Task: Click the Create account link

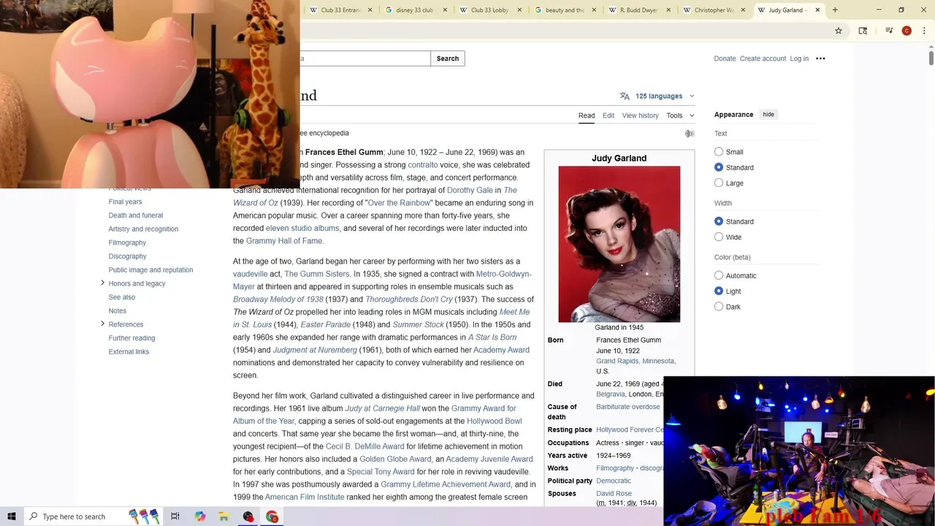Action: click(763, 58)
